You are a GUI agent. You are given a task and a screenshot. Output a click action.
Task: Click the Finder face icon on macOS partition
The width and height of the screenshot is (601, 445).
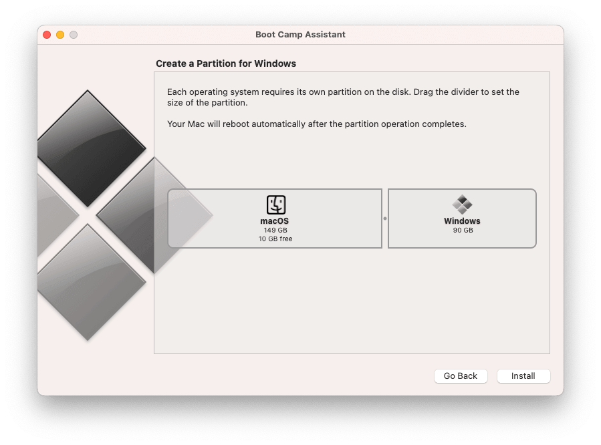(x=275, y=204)
